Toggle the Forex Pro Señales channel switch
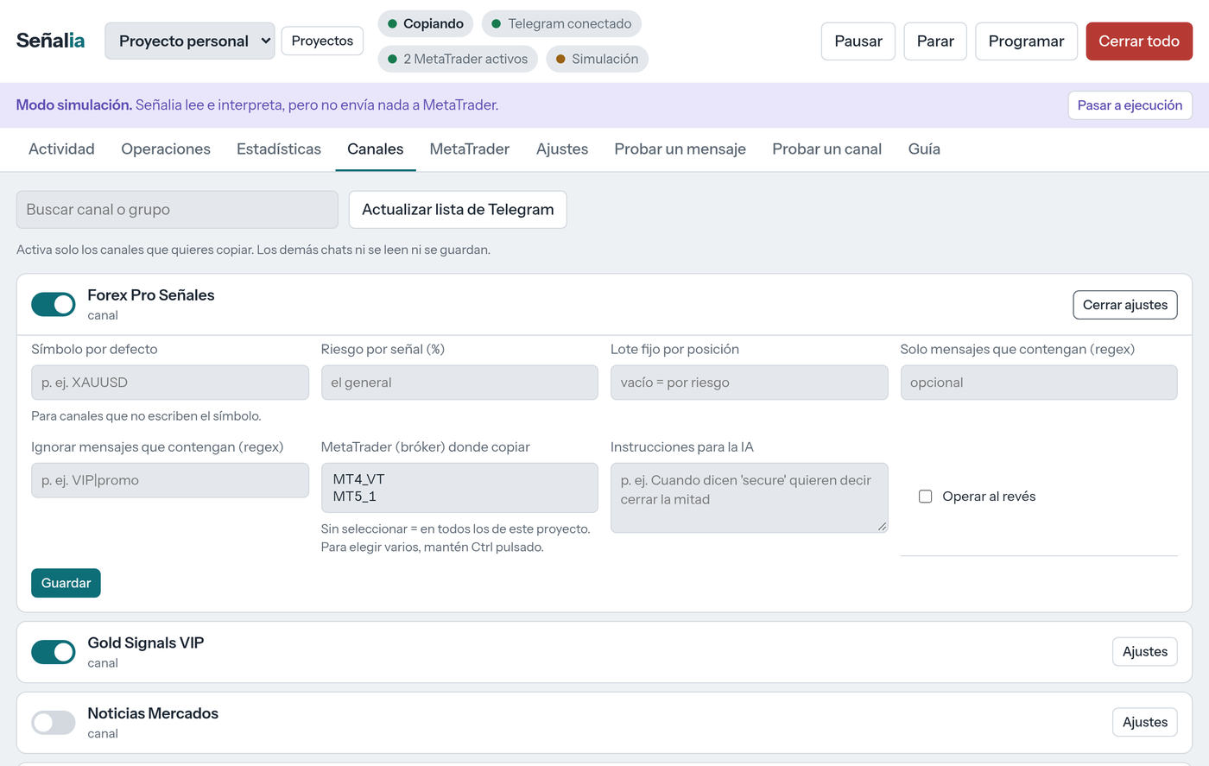 [54, 304]
